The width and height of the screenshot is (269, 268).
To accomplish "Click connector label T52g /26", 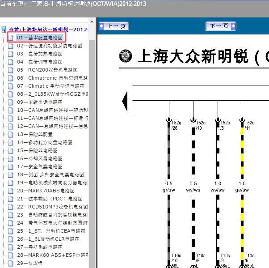I will [x=177, y=125].
